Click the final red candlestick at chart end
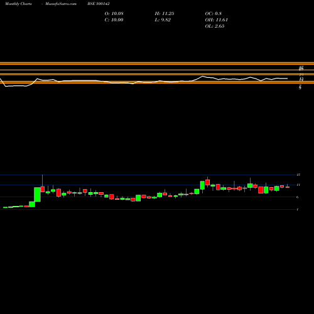Screen dimensions: 314x314 pyautogui.click(x=288, y=187)
